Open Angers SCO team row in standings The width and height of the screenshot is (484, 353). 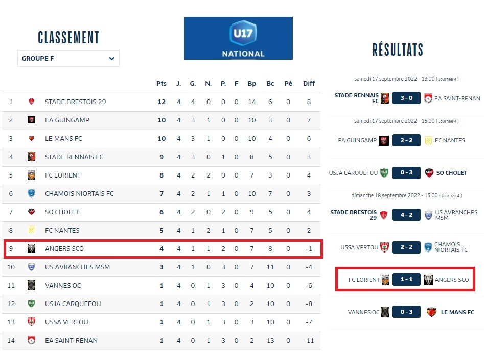pyautogui.click(x=64, y=249)
